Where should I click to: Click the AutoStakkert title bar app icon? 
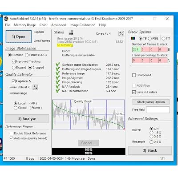[6, 19]
